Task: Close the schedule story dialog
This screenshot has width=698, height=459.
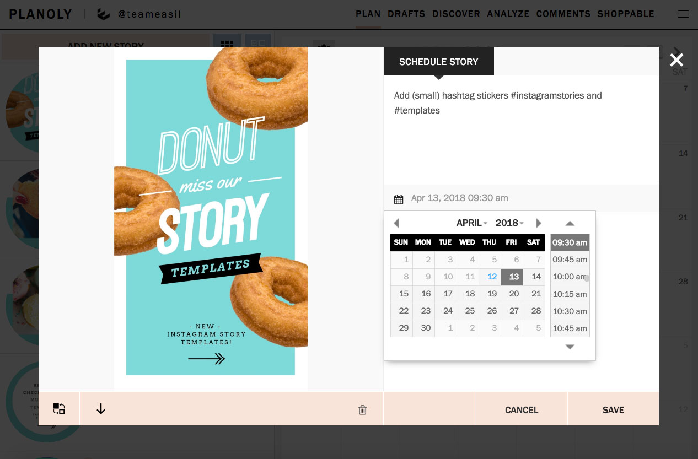Action: click(x=676, y=60)
